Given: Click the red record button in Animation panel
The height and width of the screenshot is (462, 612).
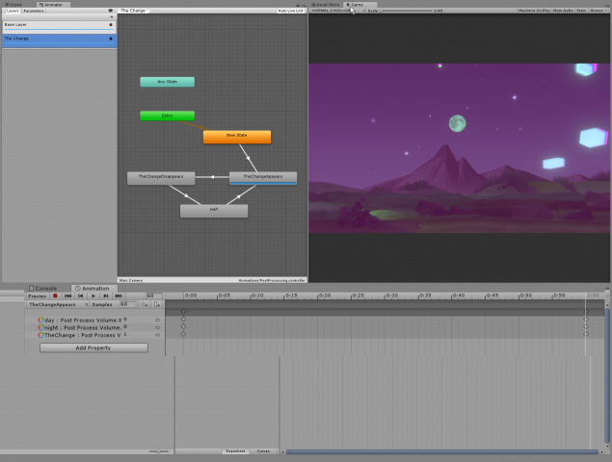Looking at the screenshot, I should (x=55, y=296).
